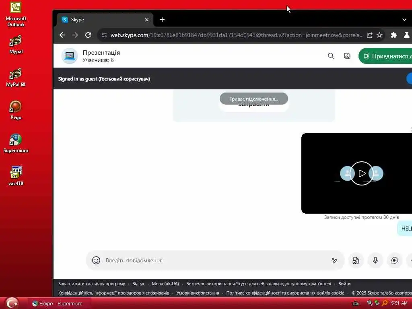The image size is (412, 309).
Task: Click the Skype - Supermium taskbar button
Action: tap(60, 303)
